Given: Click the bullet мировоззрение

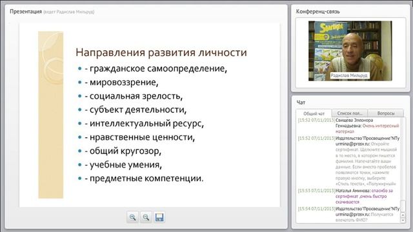Looking at the screenshot, I should [121, 82].
